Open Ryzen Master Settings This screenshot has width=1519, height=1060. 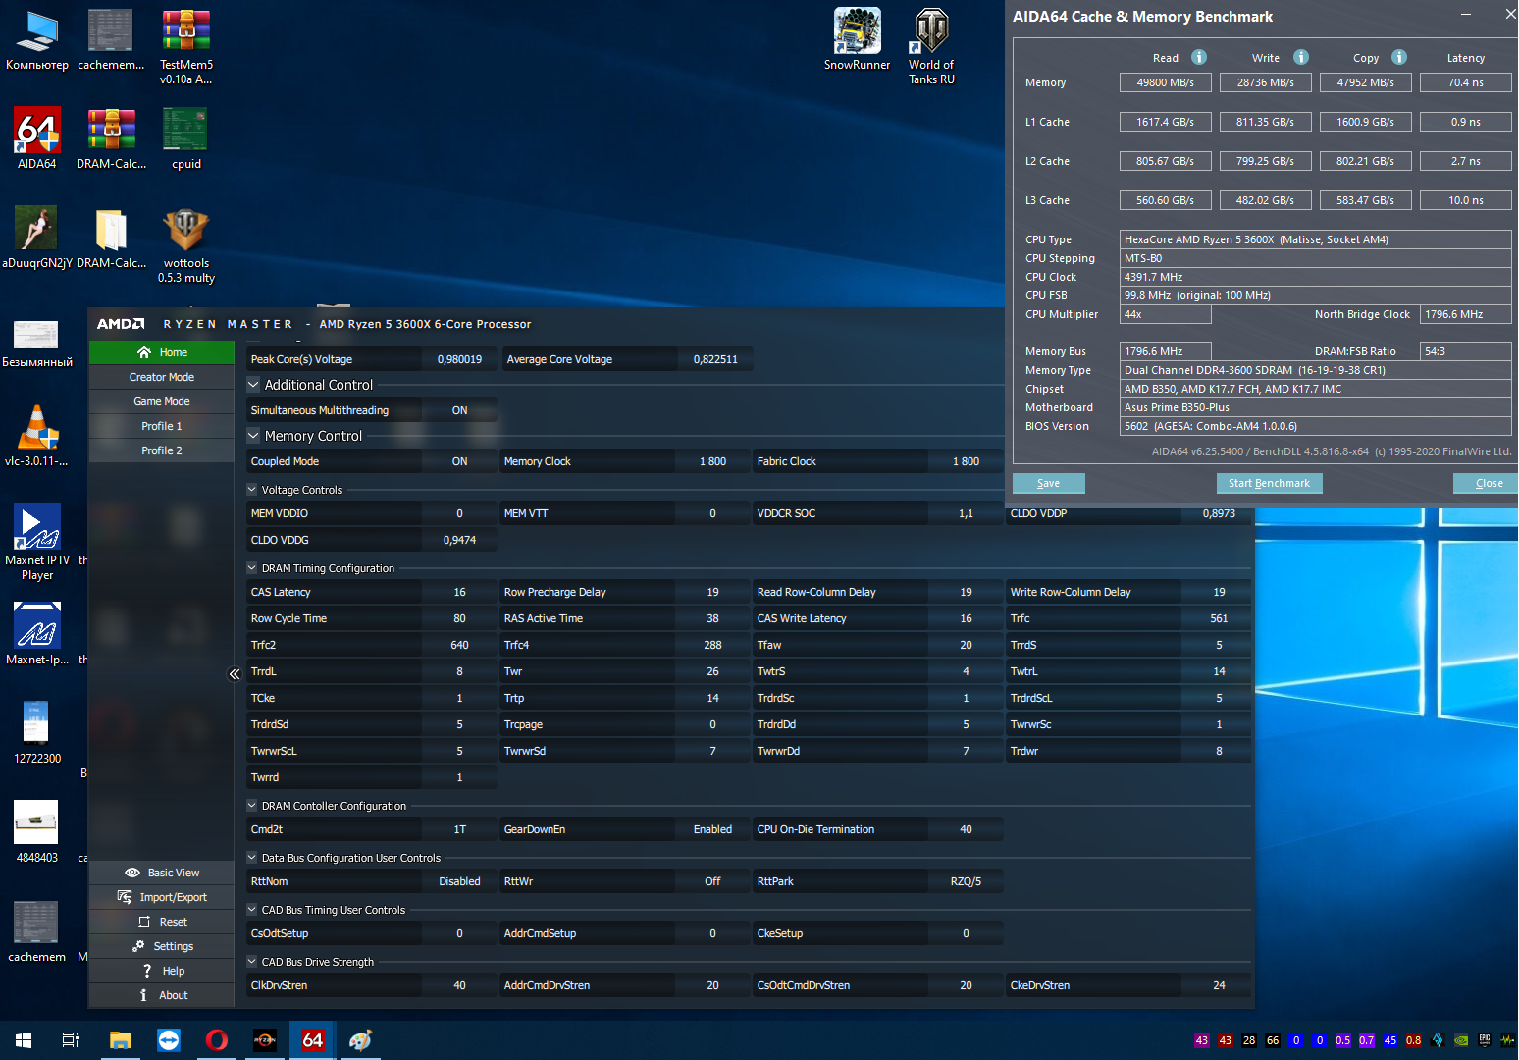tap(162, 946)
